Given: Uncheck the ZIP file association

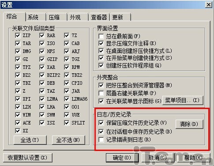Looking at the screenshot, I should [x=18, y=35].
